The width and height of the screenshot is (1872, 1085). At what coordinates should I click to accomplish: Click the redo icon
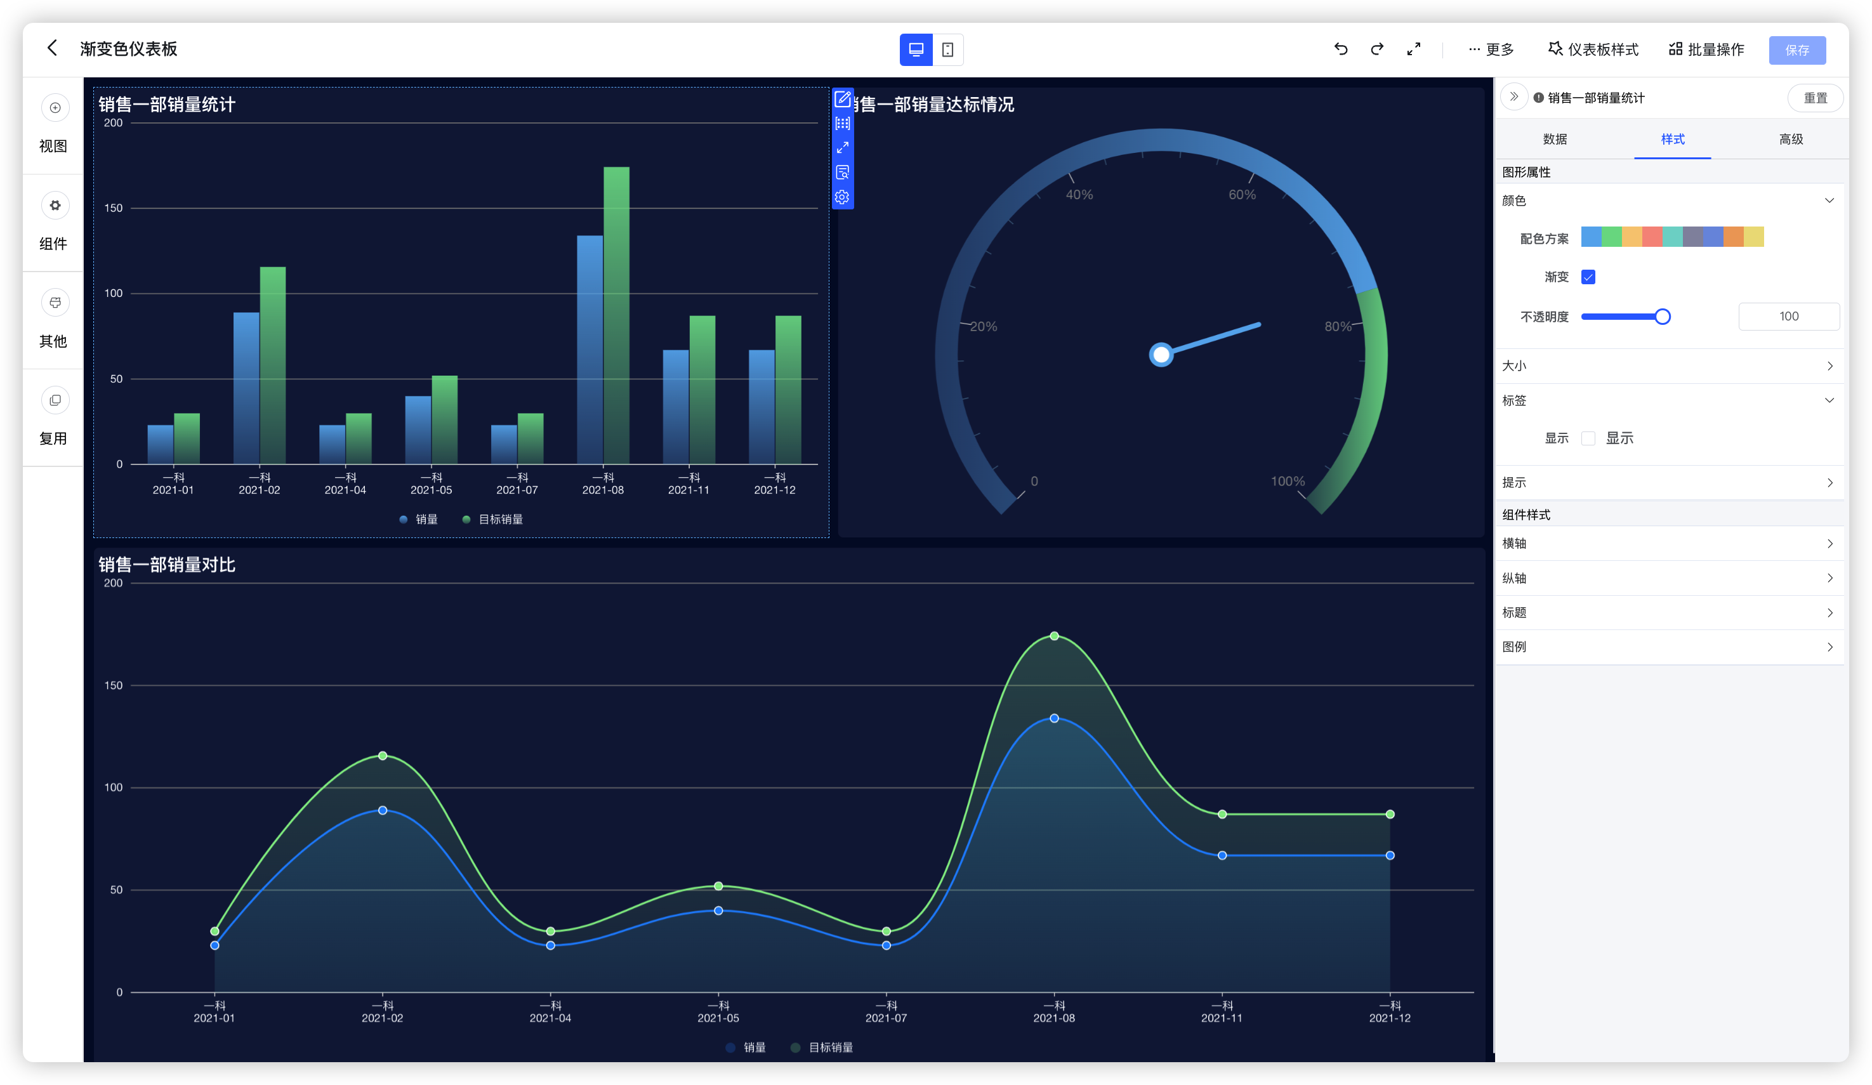pos(1376,49)
